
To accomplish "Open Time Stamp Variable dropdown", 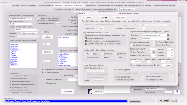I will [21, 24].
